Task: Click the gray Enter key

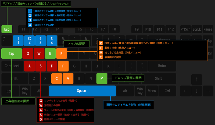Action: coord(162,66)
